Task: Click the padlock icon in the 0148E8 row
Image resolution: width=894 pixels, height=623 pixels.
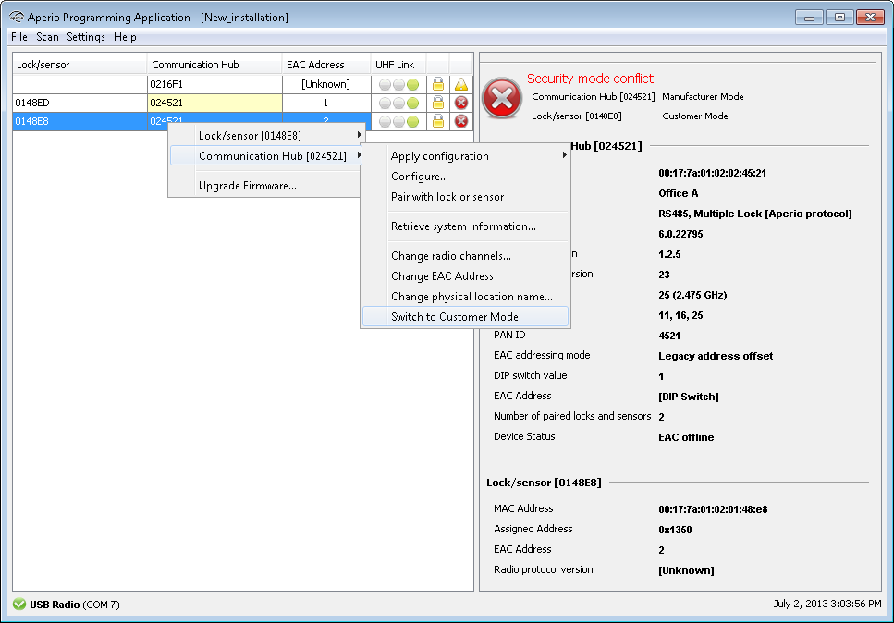Action: (438, 121)
